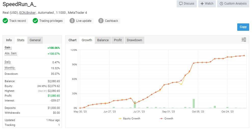
Task: Switch to the Stats tab
Action: [21, 40]
